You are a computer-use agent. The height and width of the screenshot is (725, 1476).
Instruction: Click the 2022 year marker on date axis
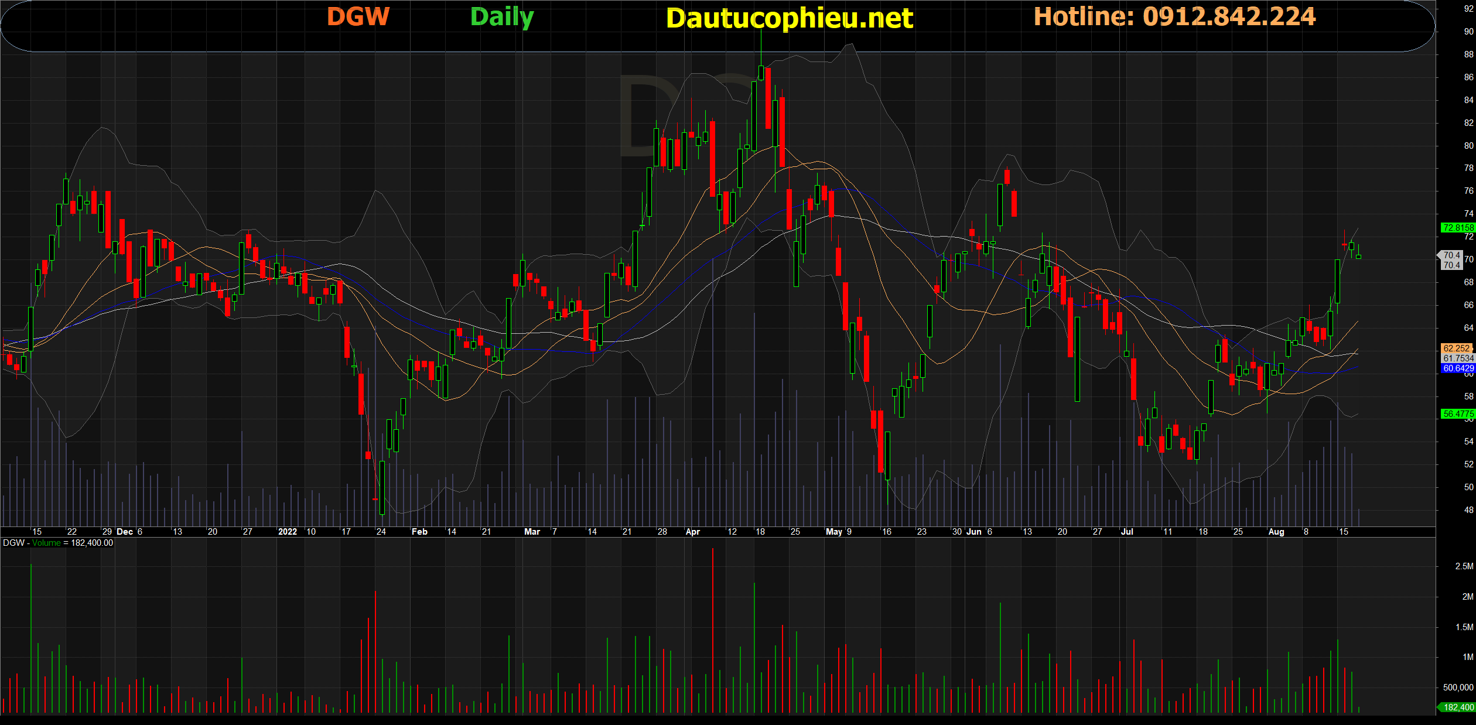point(287,532)
